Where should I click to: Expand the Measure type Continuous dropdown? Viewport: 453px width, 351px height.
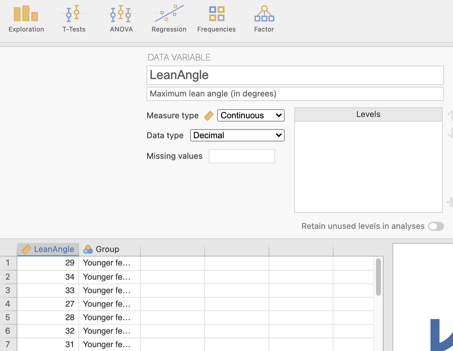coord(251,115)
